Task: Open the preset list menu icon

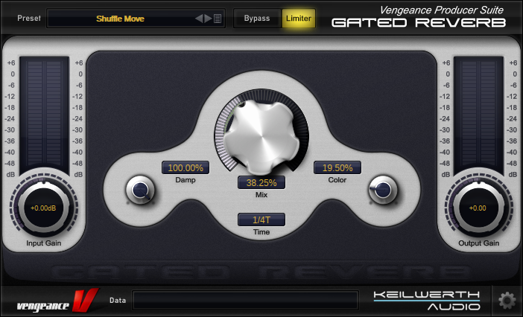Action: pyautogui.click(x=218, y=19)
